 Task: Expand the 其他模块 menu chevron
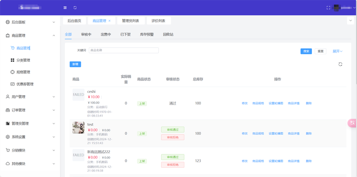click(54, 164)
